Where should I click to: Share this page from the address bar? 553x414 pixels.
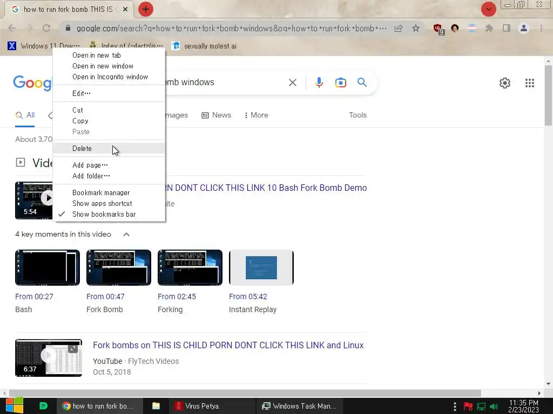[399, 28]
